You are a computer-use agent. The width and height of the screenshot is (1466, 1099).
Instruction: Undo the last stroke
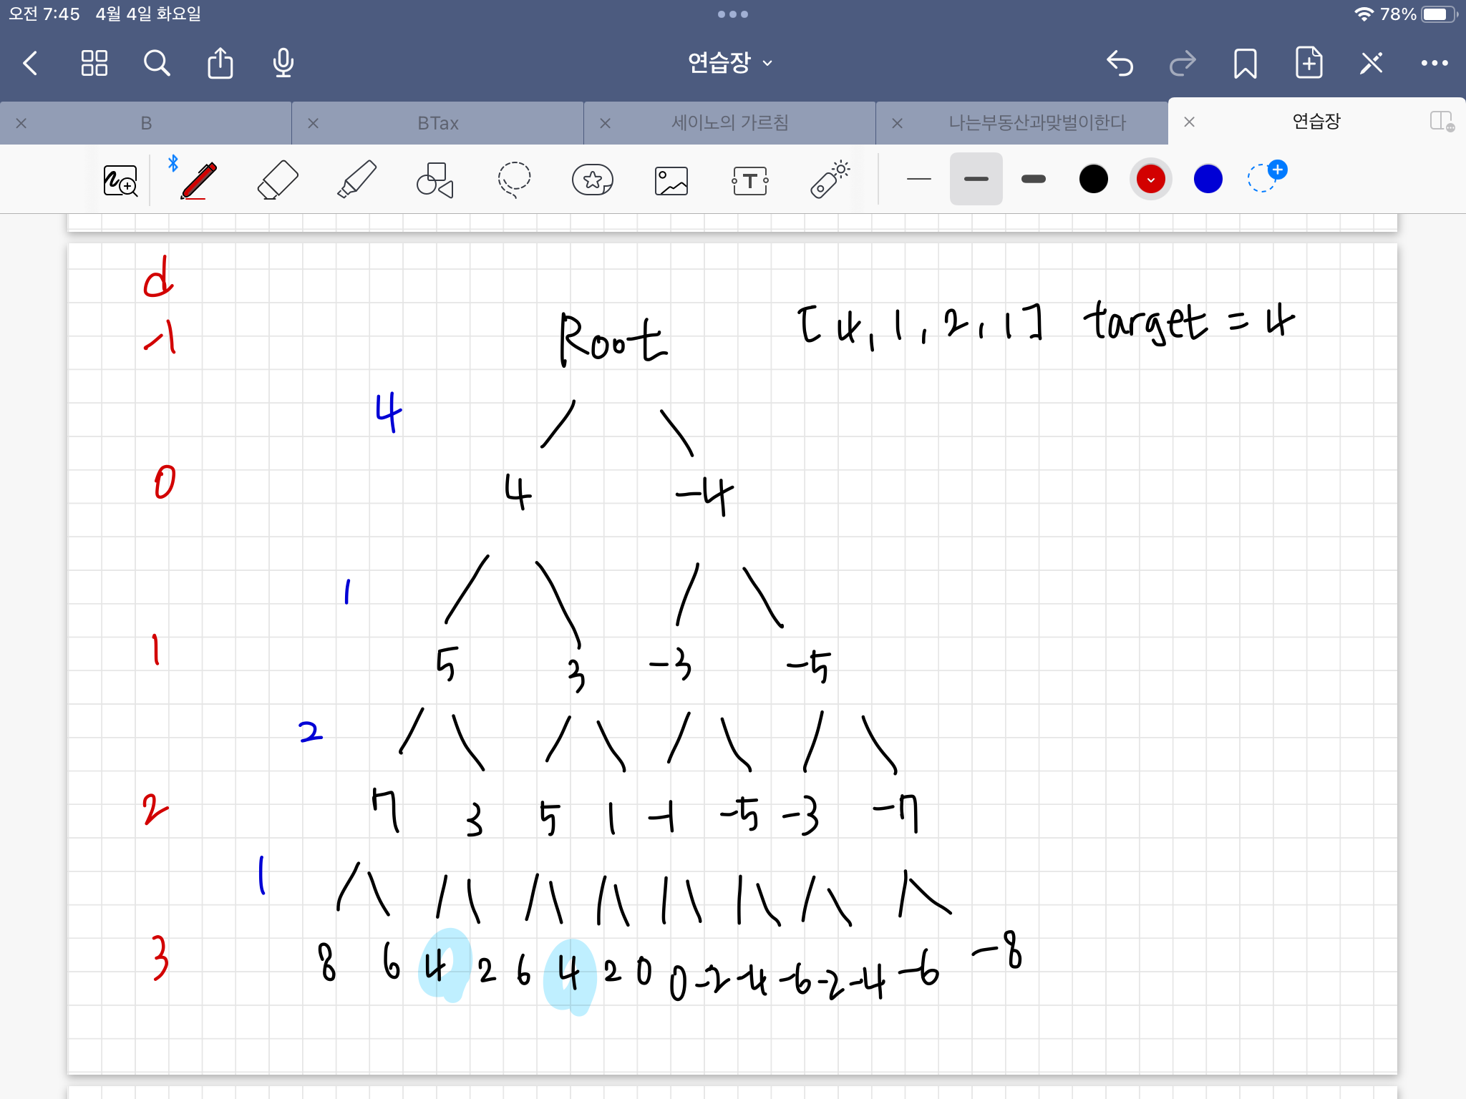click(1120, 63)
